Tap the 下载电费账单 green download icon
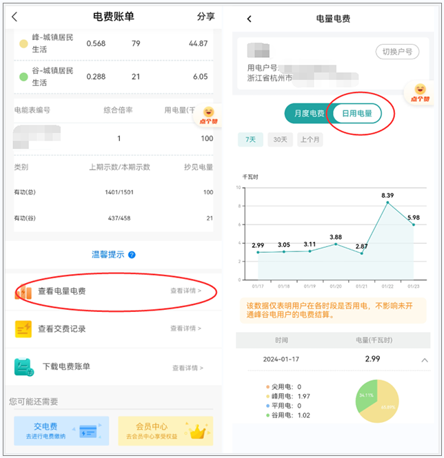444x458 pixels. [24, 366]
